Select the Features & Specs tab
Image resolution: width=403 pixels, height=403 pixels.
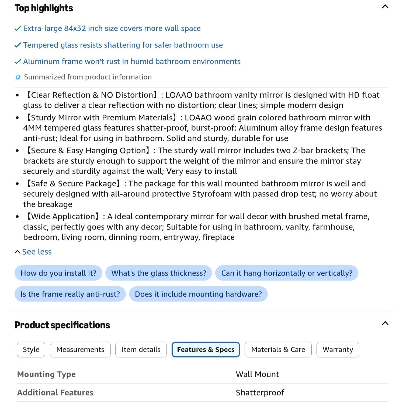(x=206, y=350)
